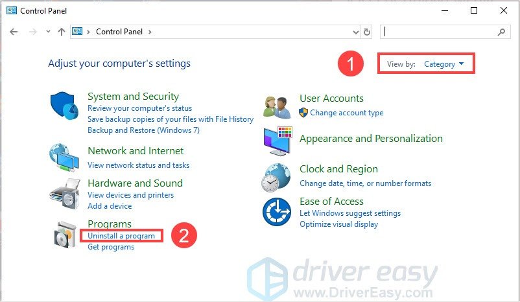Go up one folder level
This screenshot has width=520, height=302.
62,32
